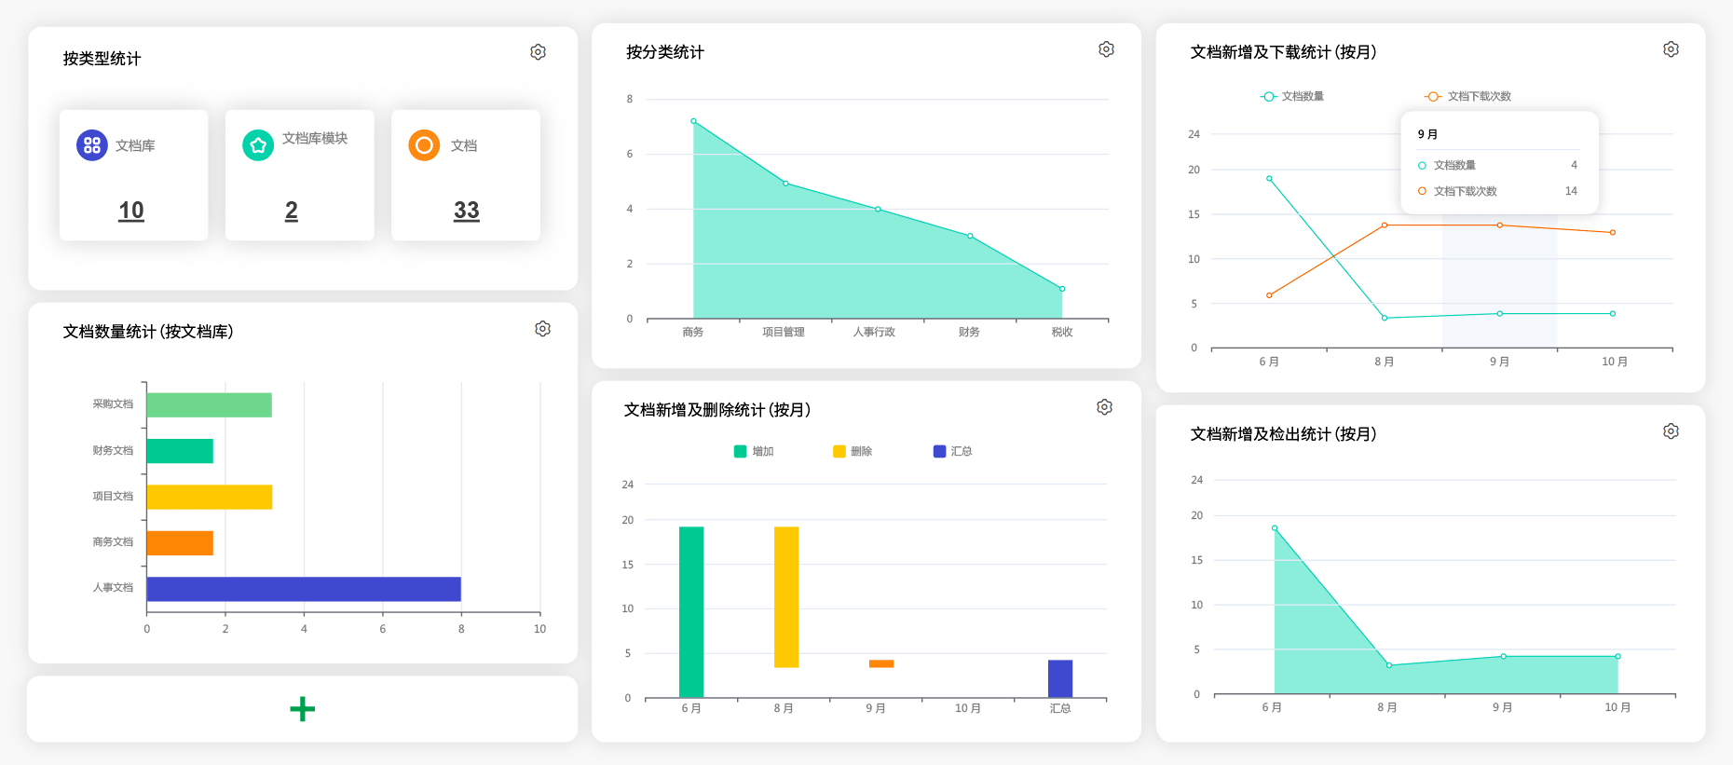Click the blue 人事文档 horizontal bar

click(x=303, y=589)
